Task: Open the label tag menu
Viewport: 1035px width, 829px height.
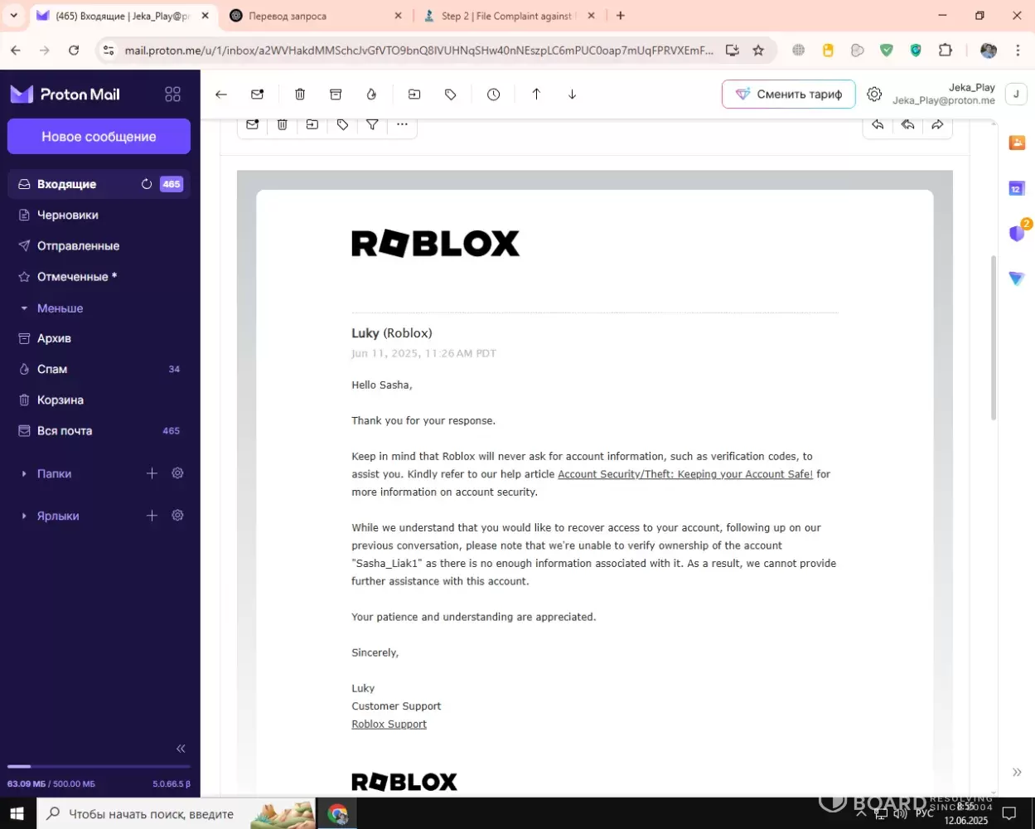Action: [x=451, y=95]
